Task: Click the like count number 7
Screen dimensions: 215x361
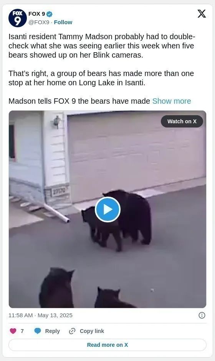Action: (x=22, y=331)
